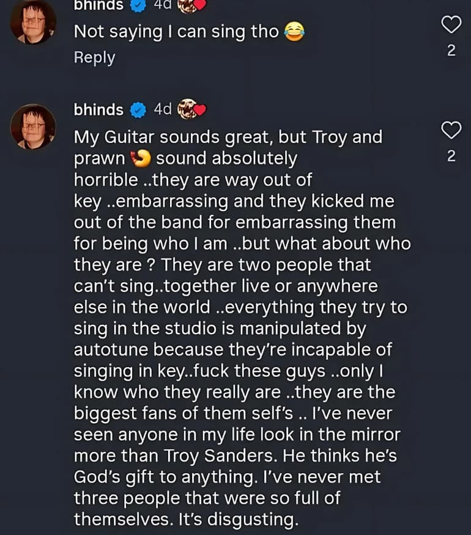
Task: Open the cut-off bhinds username at the top
Action: point(98,5)
